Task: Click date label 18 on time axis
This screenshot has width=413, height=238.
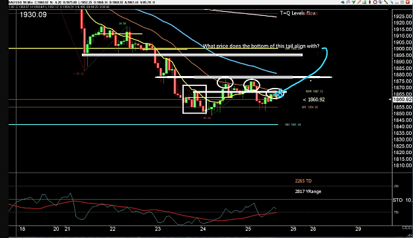Action: point(22,229)
